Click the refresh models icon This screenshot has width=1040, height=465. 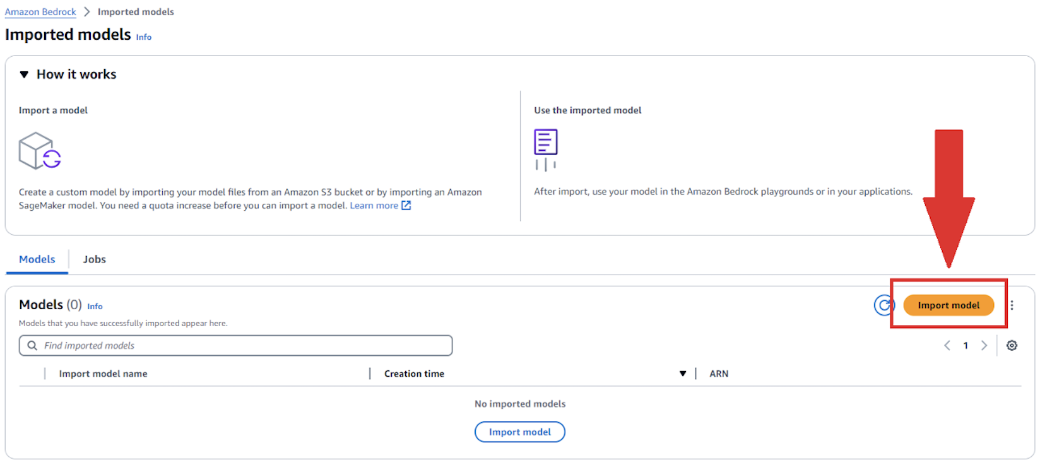pyautogui.click(x=884, y=305)
